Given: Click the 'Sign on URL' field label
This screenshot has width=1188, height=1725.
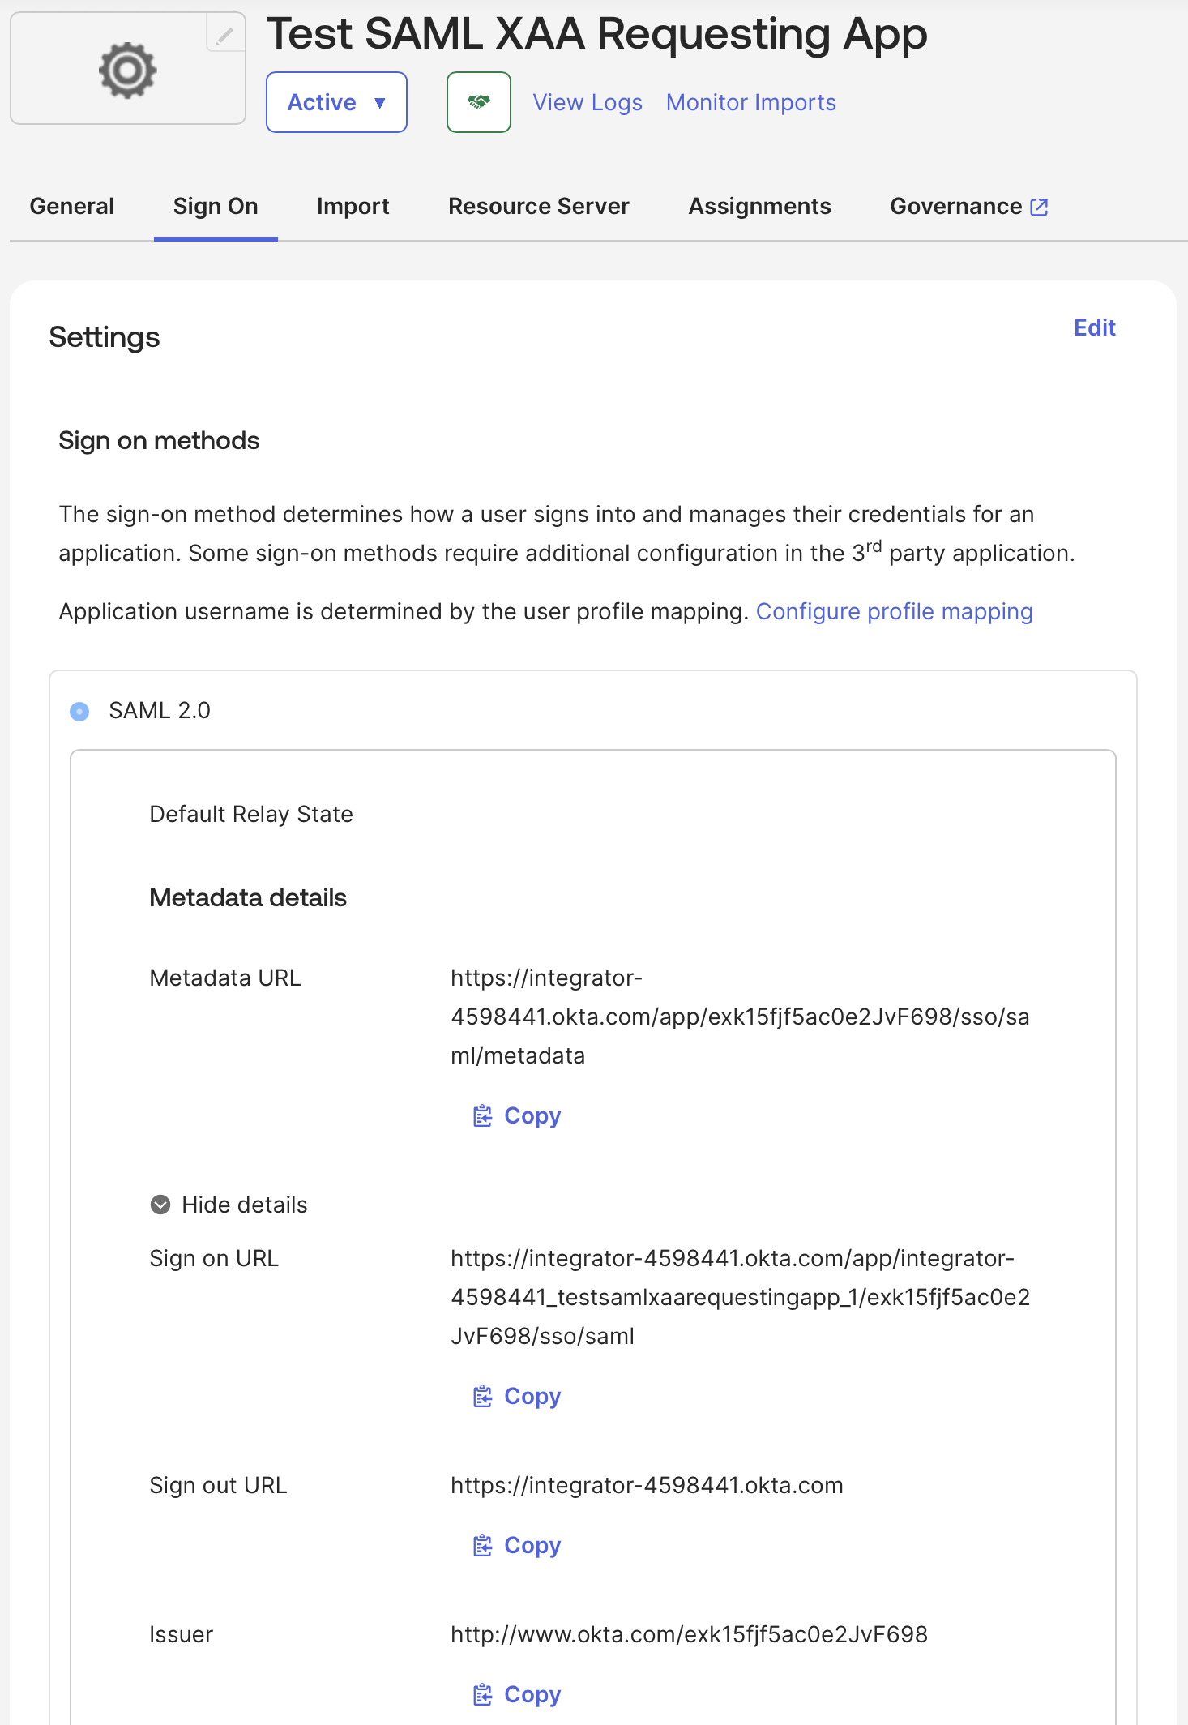Looking at the screenshot, I should [x=214, y=1258].
